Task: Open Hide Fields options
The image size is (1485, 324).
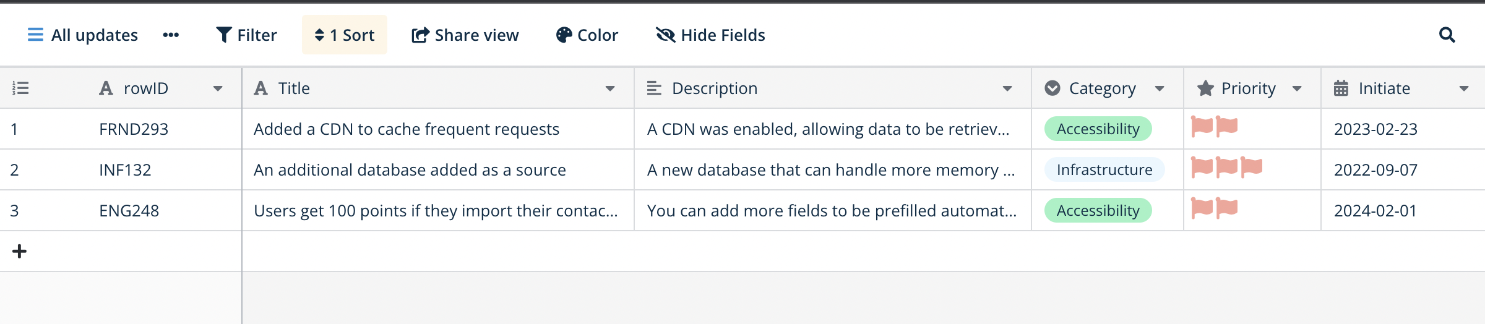Action: click(x=710, y=35)
